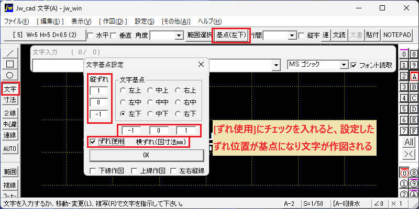Viewport: 419px width, 209px height.
Task: Click the 基点(左下) button
Action: 231,35
